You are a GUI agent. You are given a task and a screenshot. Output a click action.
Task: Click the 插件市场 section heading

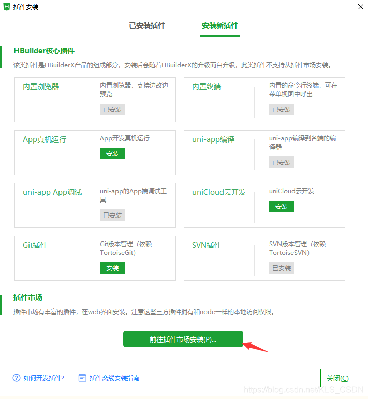[x=28, y=297]
